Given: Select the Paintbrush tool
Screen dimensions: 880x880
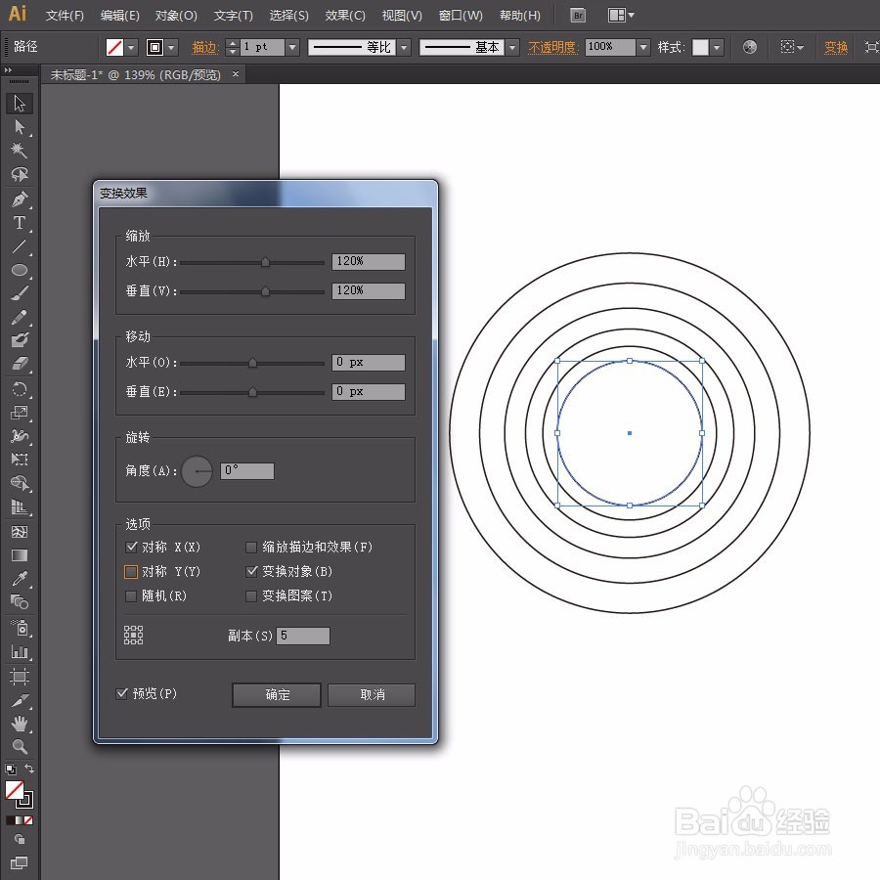Looking at the screenshot, I should click(21, 294).
